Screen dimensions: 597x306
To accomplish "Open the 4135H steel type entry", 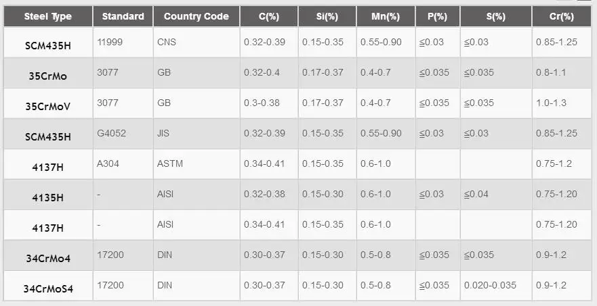I will coord(48,197).
